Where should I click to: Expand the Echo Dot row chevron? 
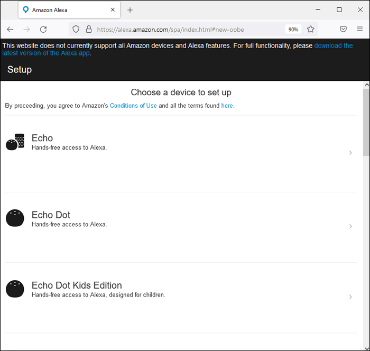click(x=350, y=226)
